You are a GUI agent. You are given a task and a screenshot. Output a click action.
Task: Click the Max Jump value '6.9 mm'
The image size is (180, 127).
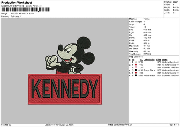click(x=147, y=51)
